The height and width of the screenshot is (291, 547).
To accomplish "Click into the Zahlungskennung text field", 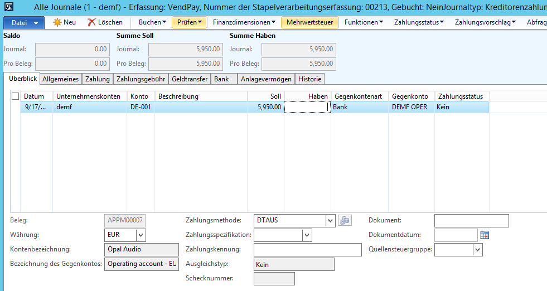I will point(307,250).
